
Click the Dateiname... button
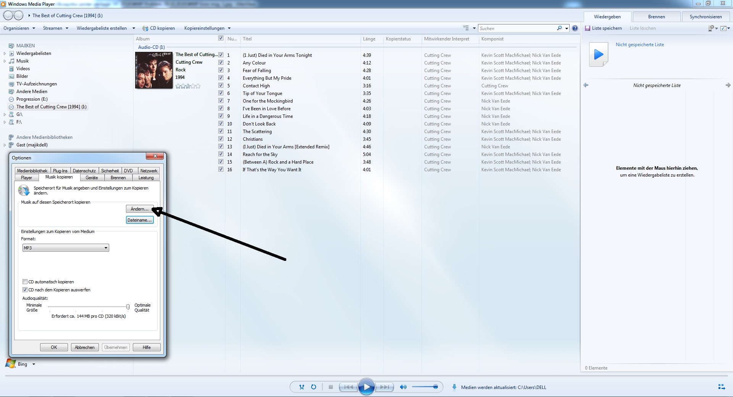140,220
